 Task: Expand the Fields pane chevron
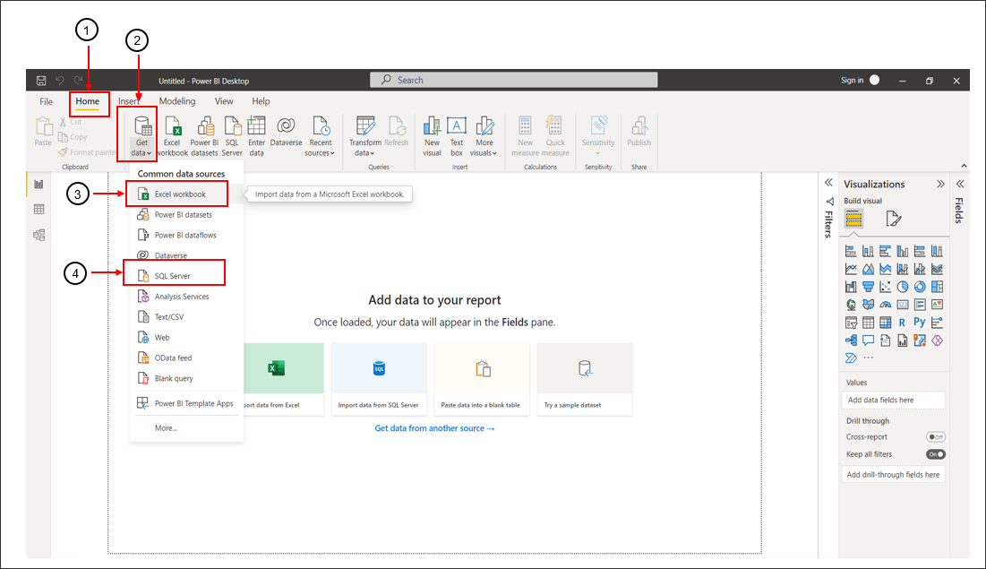960,184
